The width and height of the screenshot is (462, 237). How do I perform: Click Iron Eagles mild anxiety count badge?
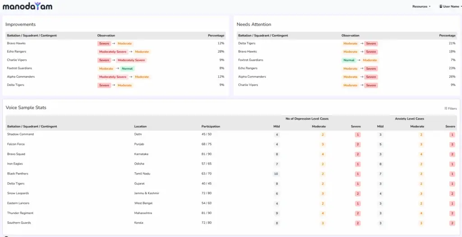point(380,164)
